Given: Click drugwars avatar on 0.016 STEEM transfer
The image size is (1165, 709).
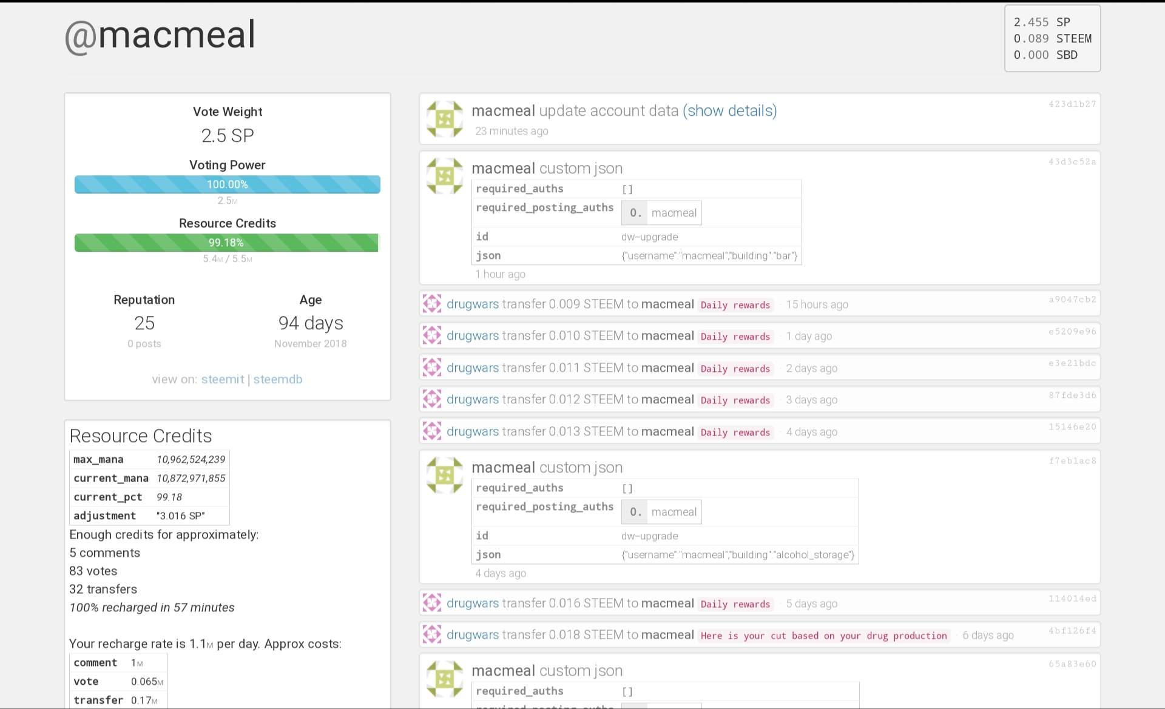Looking at the screenshot, I should point(432,603).
